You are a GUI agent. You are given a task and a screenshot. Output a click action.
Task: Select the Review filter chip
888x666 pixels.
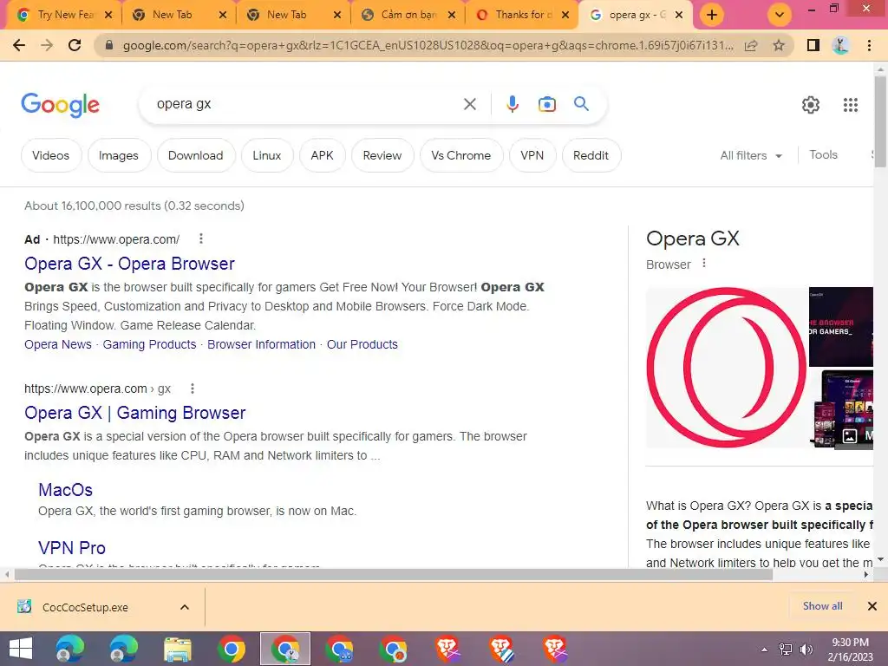382,155
